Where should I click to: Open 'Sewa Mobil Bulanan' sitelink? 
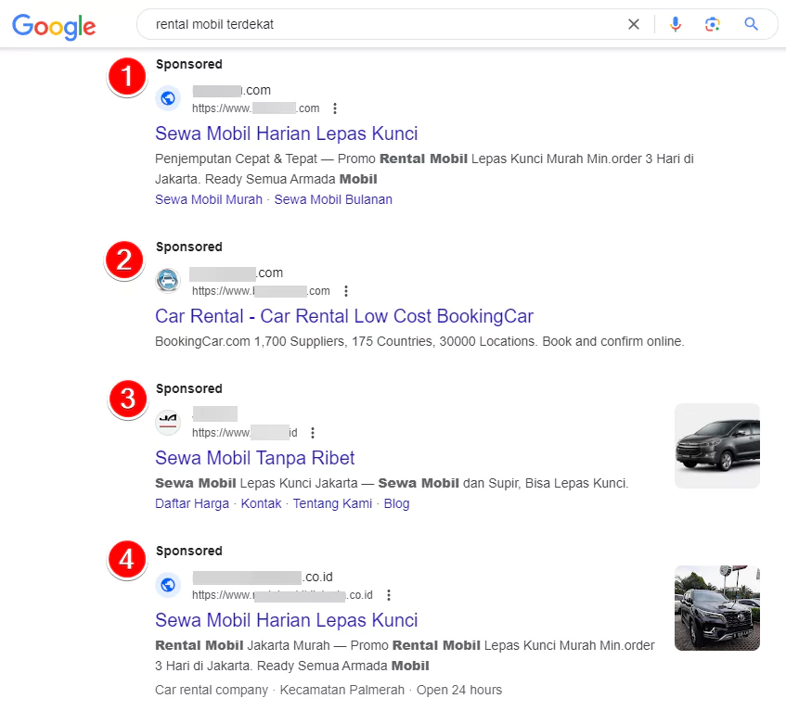pyautogui.click(x=333, y=199)
